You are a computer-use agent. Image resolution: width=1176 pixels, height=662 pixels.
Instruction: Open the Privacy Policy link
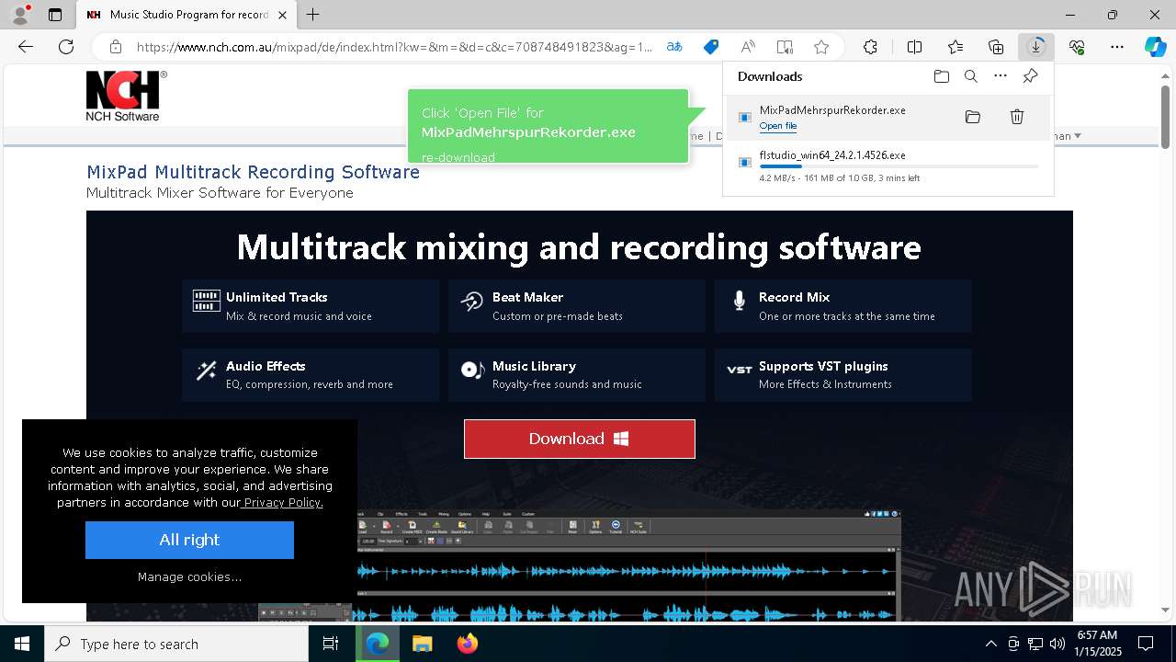coord(283,502)
